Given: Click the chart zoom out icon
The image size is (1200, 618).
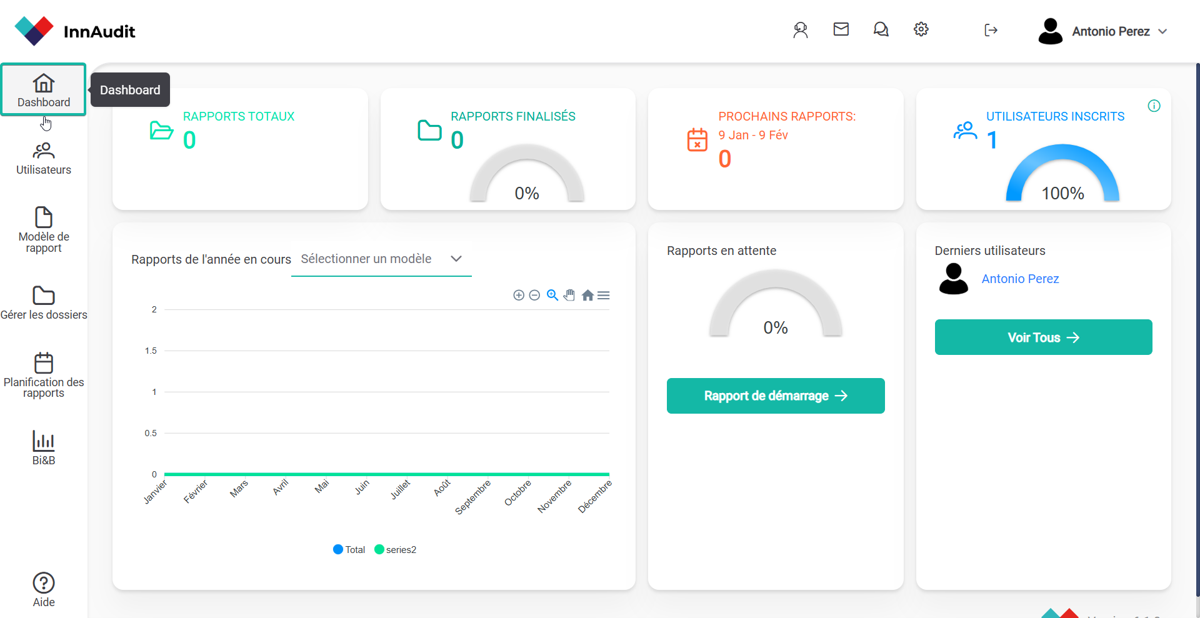Looking at the screenshot, I should coord(534,296).
